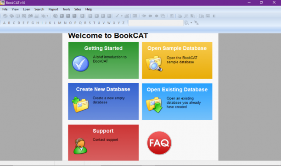Click the Support tile heading
Viewport: 281px width, 166px height.
(x=103, y=131)
